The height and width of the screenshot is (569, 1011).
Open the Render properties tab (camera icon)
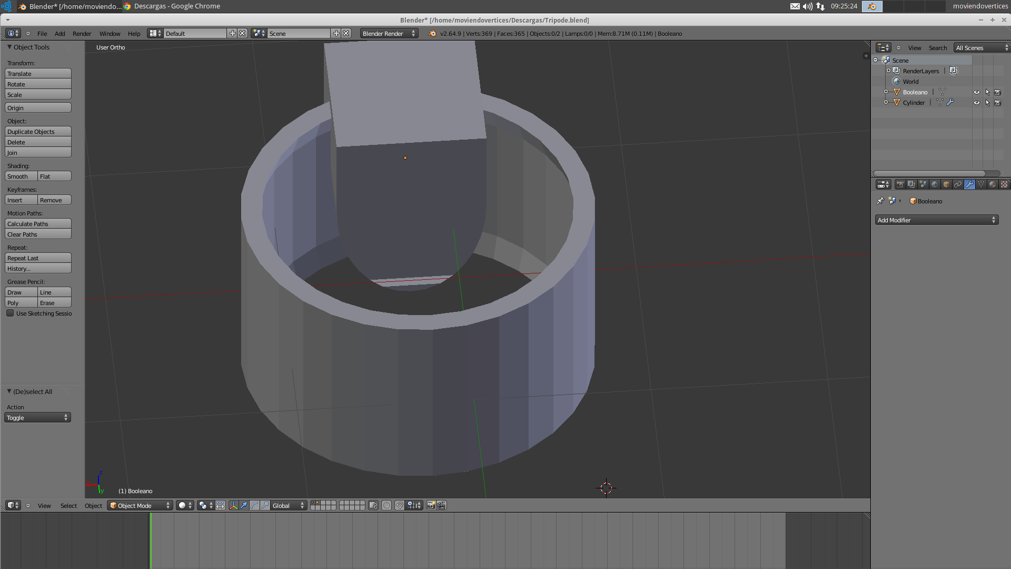[900, 184]
